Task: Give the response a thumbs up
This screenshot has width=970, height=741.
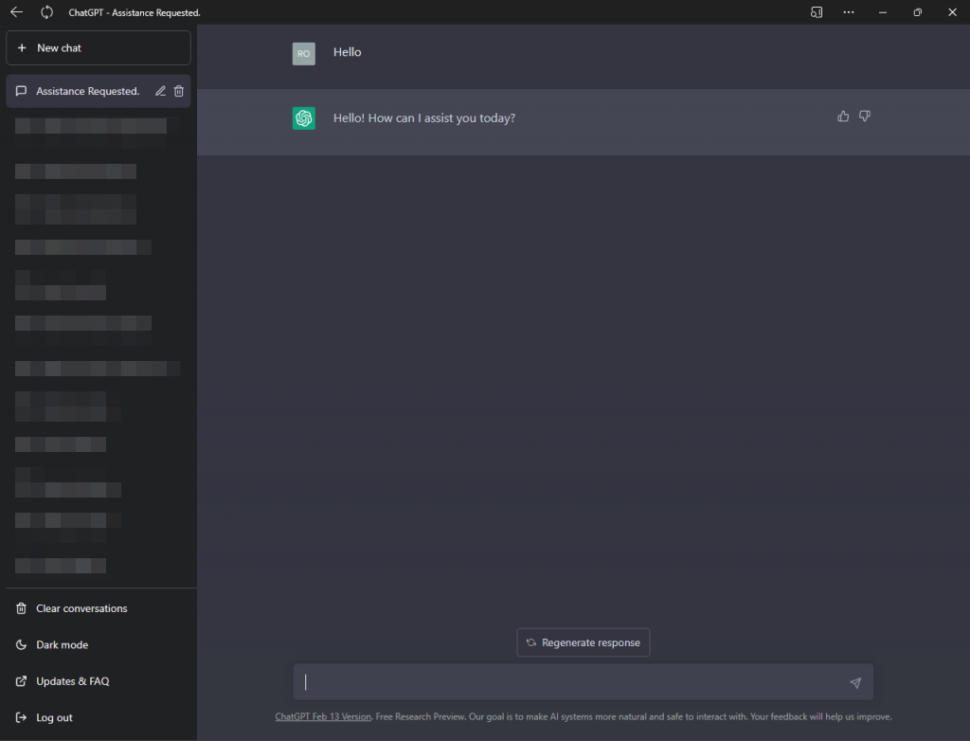Action: tap(843, 117)
